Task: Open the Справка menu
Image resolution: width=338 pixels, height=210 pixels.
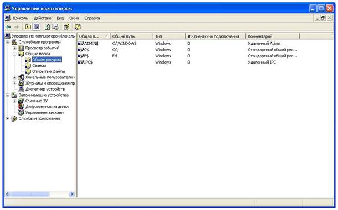Action: [x=92, y=18]
